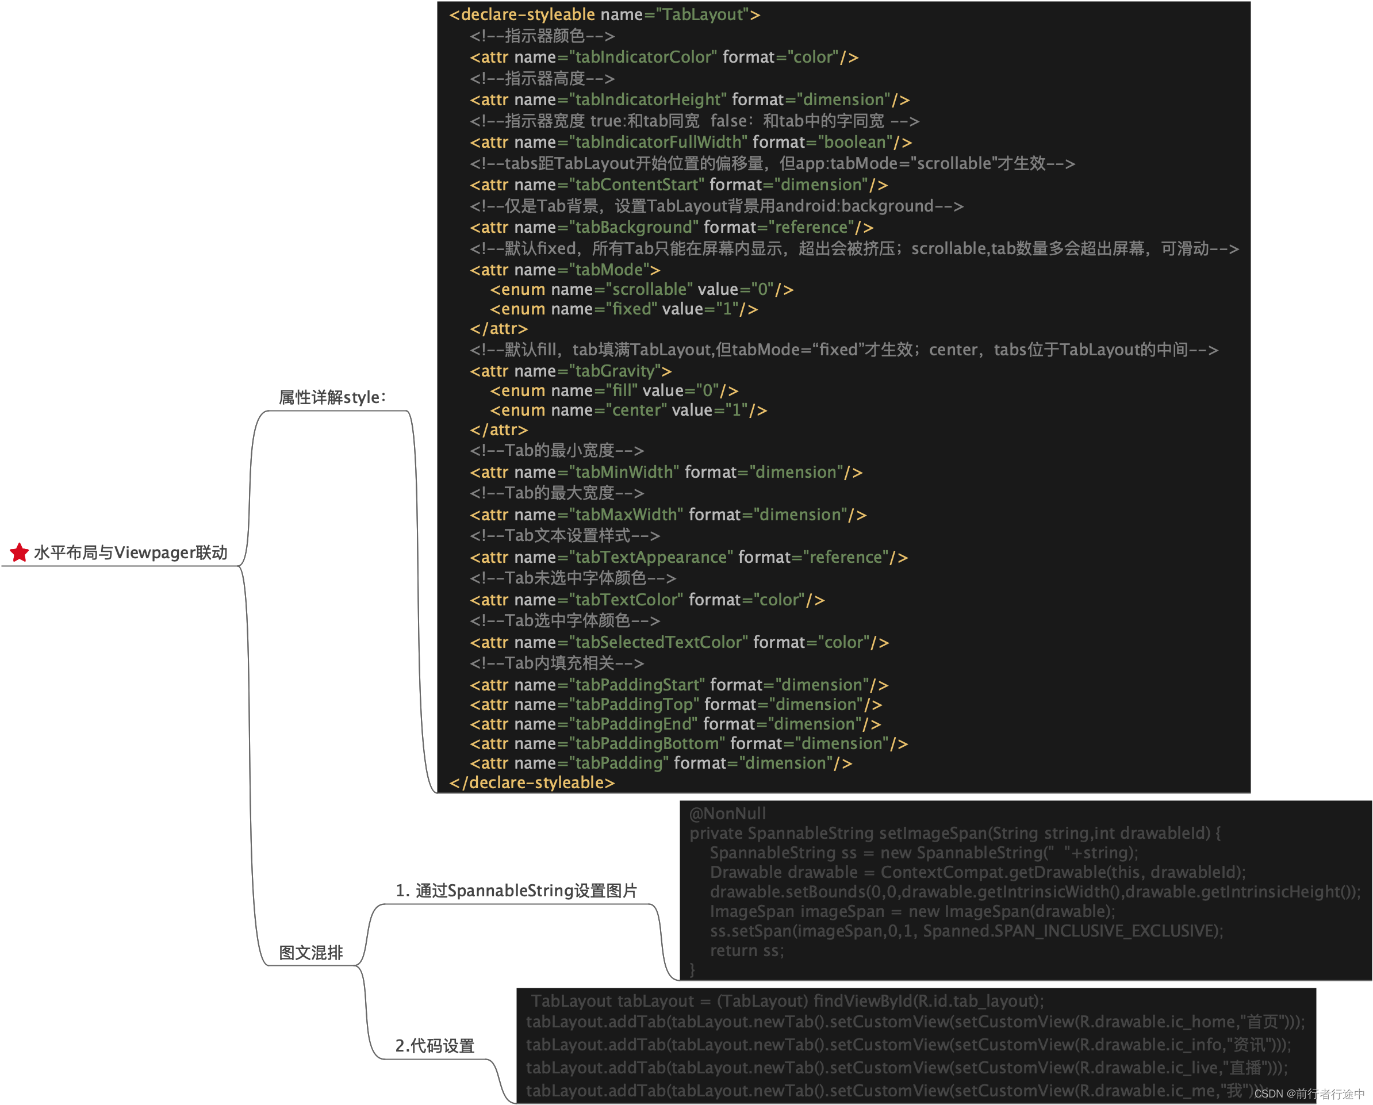This screenshot has width=1373, height=1105.
Task: Click the tabIndicatorHeight attr line
Action: [x=690, y=100]
